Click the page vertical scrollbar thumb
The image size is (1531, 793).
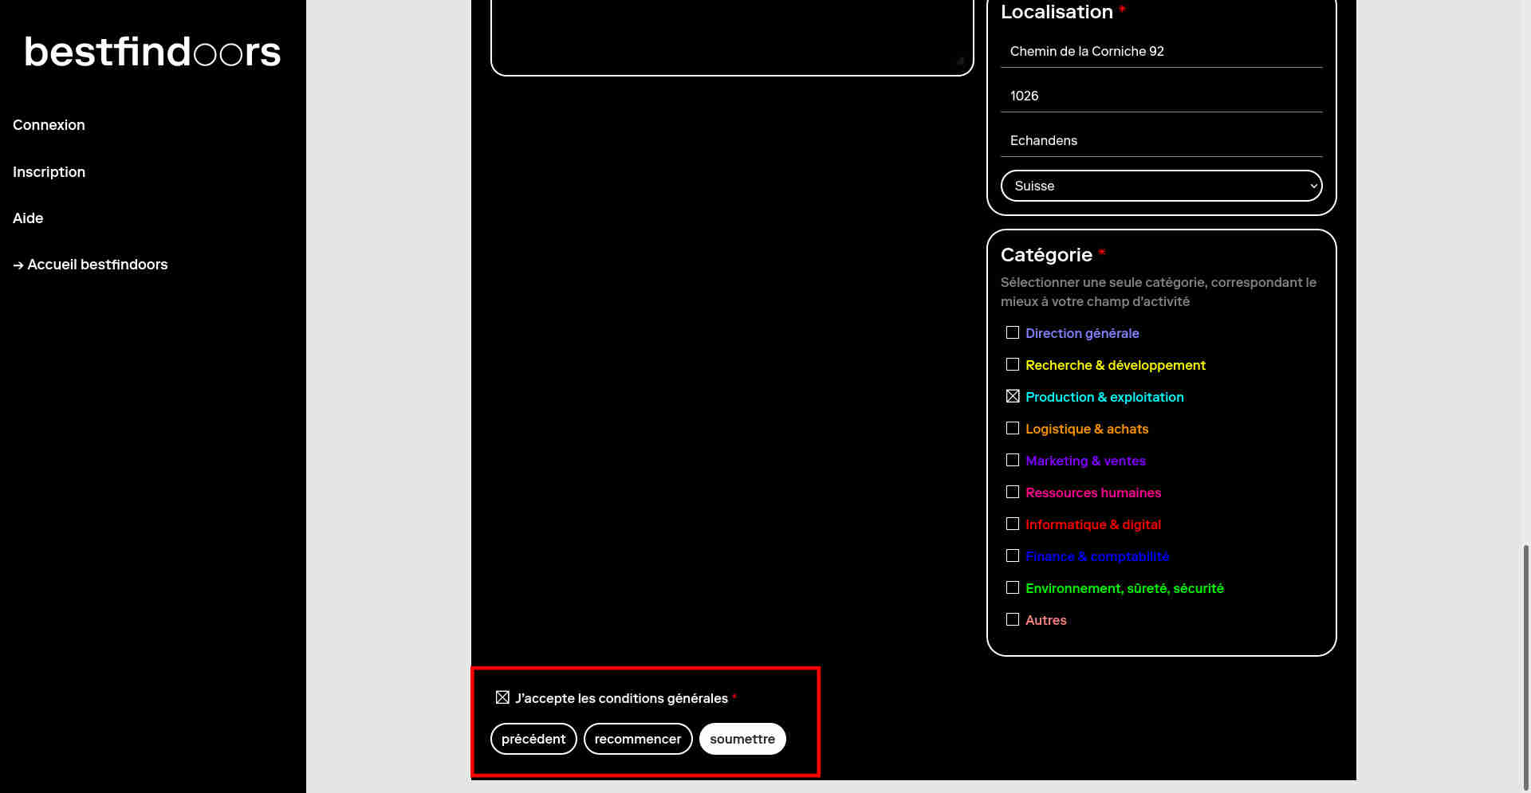point(1525,667)
